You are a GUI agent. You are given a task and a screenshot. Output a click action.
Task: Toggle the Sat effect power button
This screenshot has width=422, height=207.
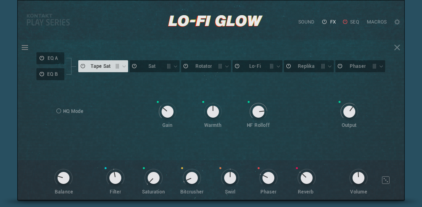pos(134,66)
